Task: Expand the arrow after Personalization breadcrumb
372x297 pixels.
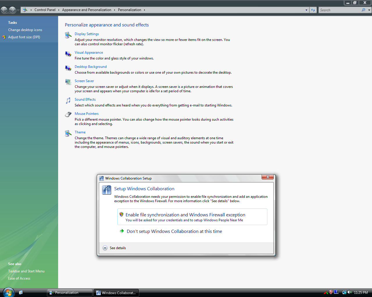Action: pyautogui.click(x=144, y=10)
